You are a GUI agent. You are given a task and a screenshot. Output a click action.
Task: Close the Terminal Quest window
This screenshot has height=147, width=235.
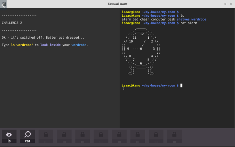(x=231, y=4)
